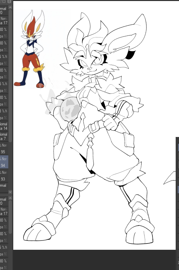Click the down arrow of the upper layer list scrollbar
This screenshot has height=270, width=179.
[x=10, y=192]
